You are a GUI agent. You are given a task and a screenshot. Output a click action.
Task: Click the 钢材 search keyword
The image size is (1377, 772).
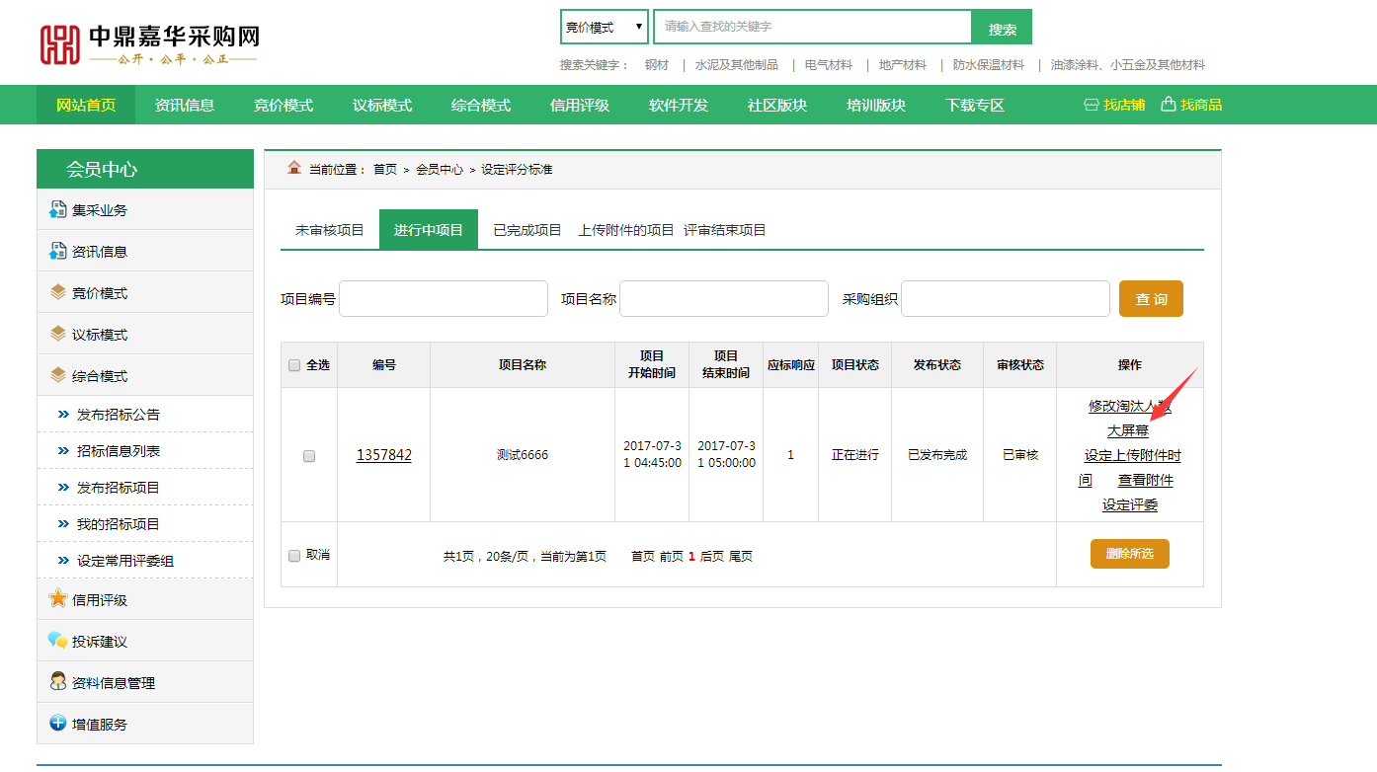click(x=657, y=65)
